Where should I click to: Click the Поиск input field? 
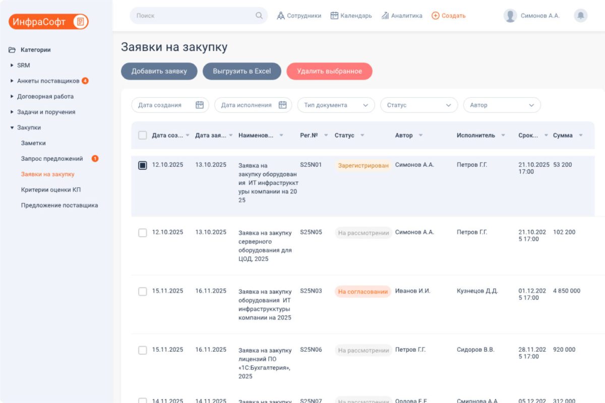(x=192, y=16)
